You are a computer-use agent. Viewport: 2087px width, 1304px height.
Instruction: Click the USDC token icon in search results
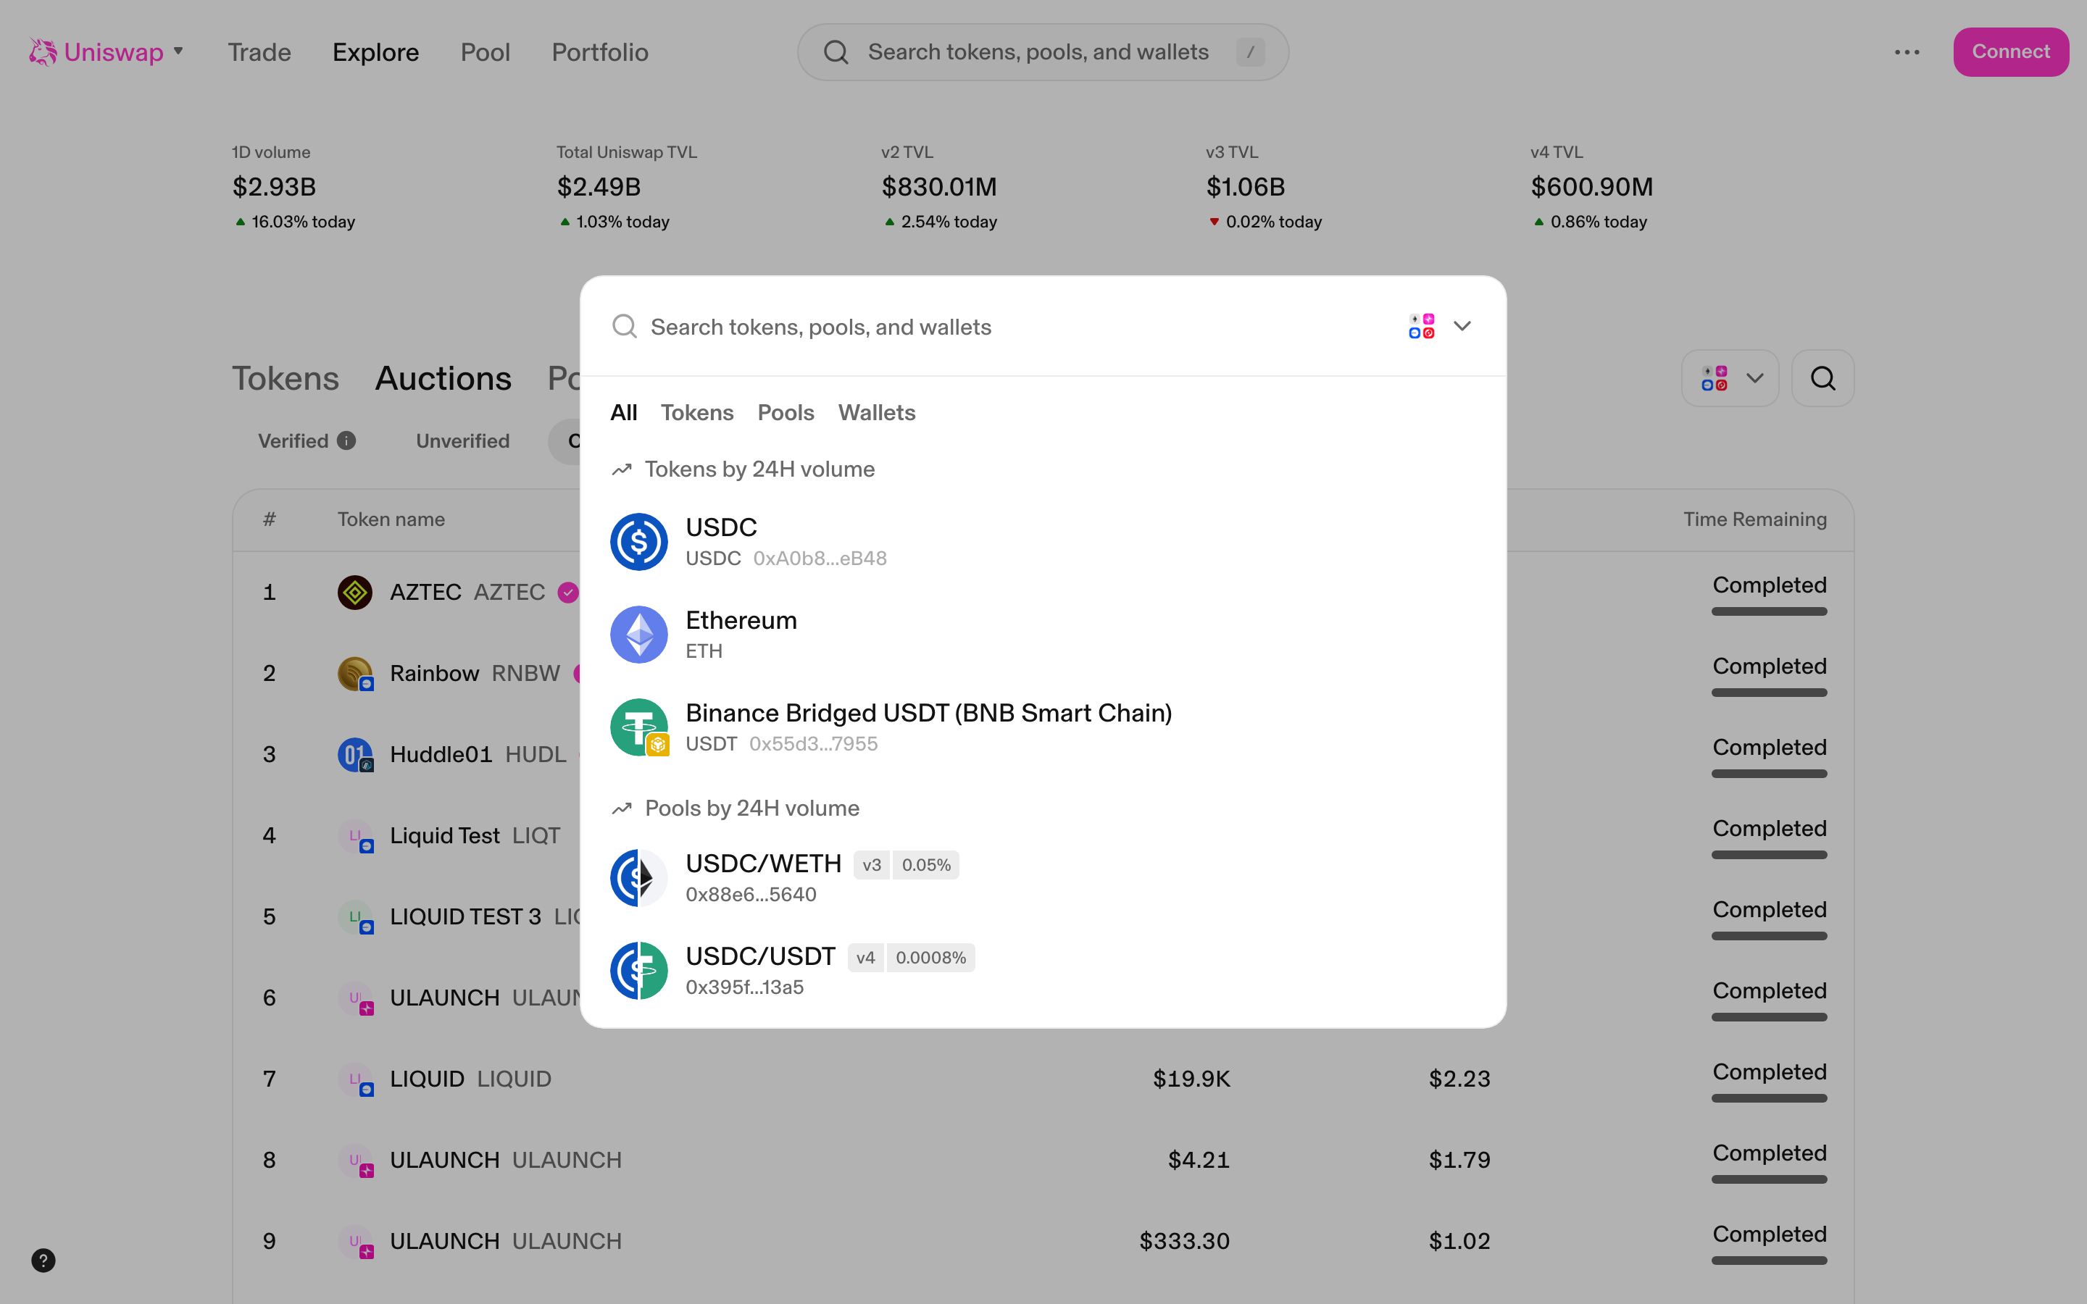pyautogui.click(x=638, y=540)
